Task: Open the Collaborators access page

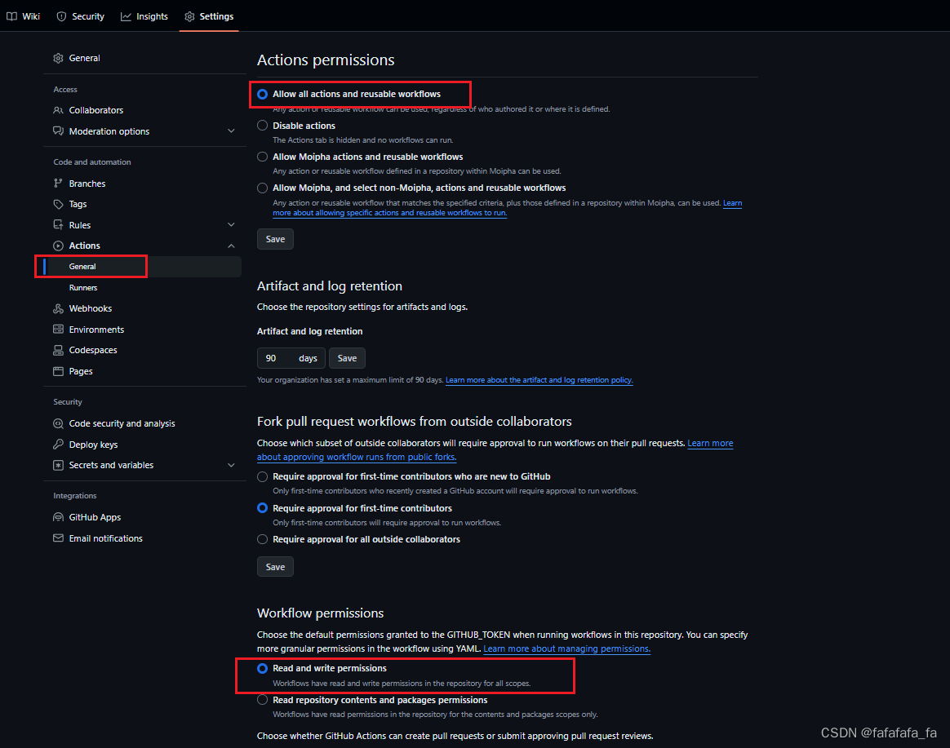Action: 95,109
